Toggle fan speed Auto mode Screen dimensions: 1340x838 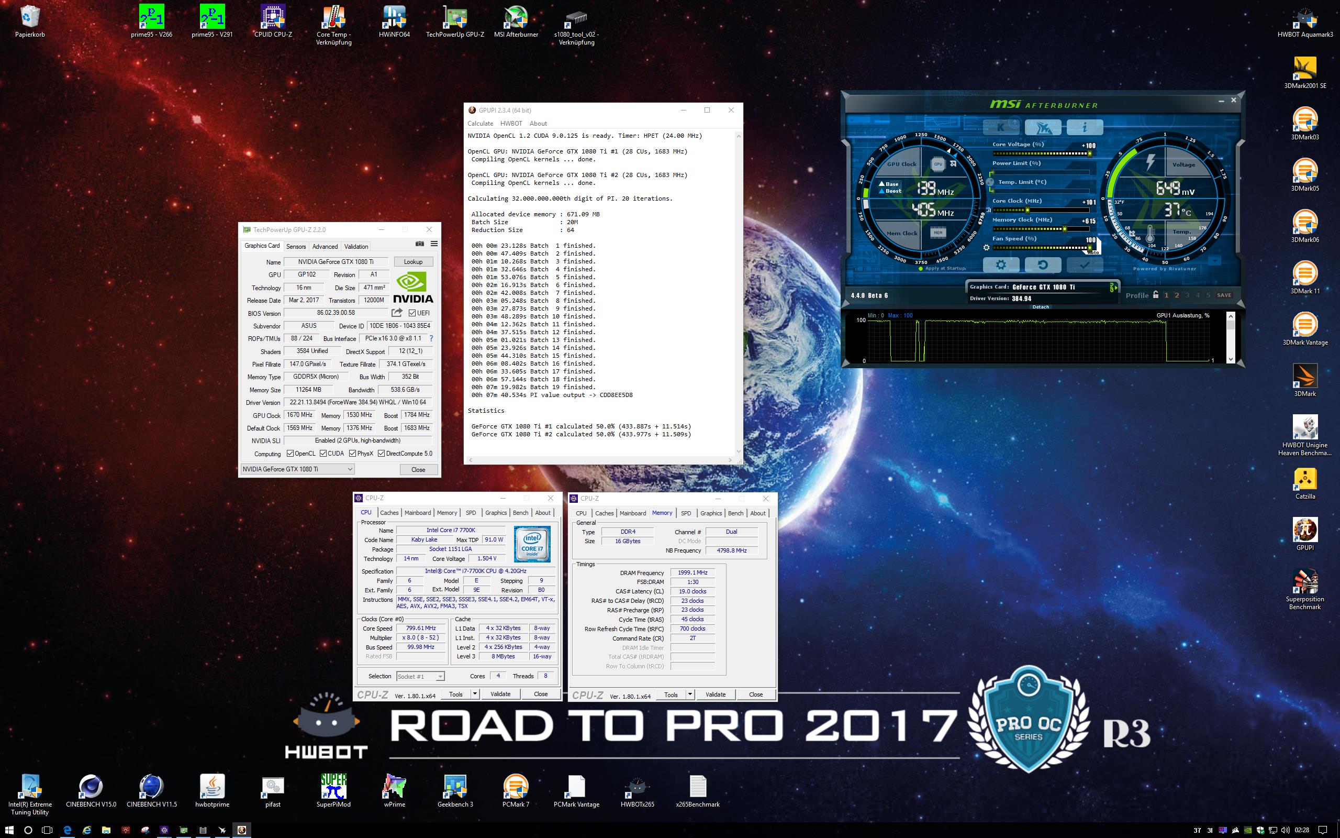1093,252
